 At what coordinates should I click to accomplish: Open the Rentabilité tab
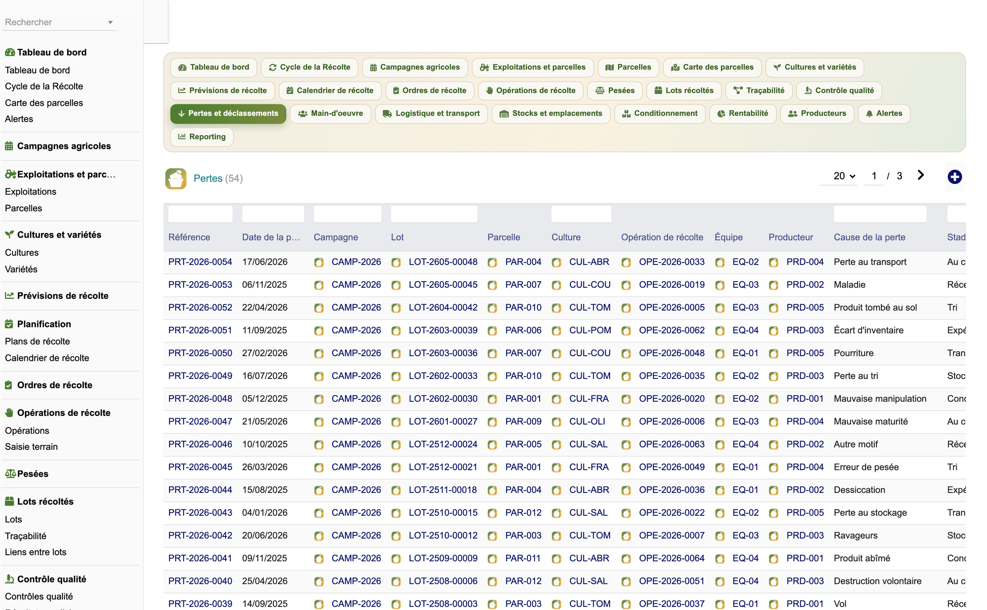click(743, 113)
